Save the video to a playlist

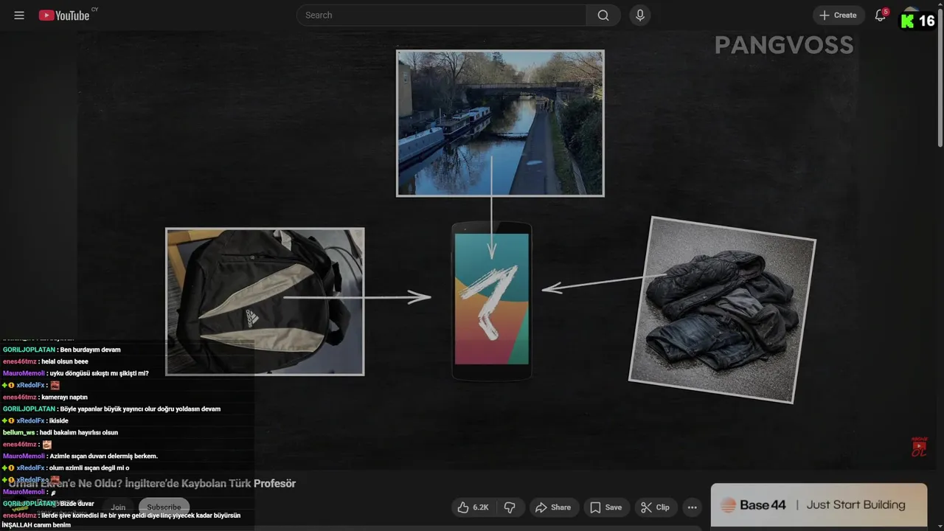click(x=606, y=507)
